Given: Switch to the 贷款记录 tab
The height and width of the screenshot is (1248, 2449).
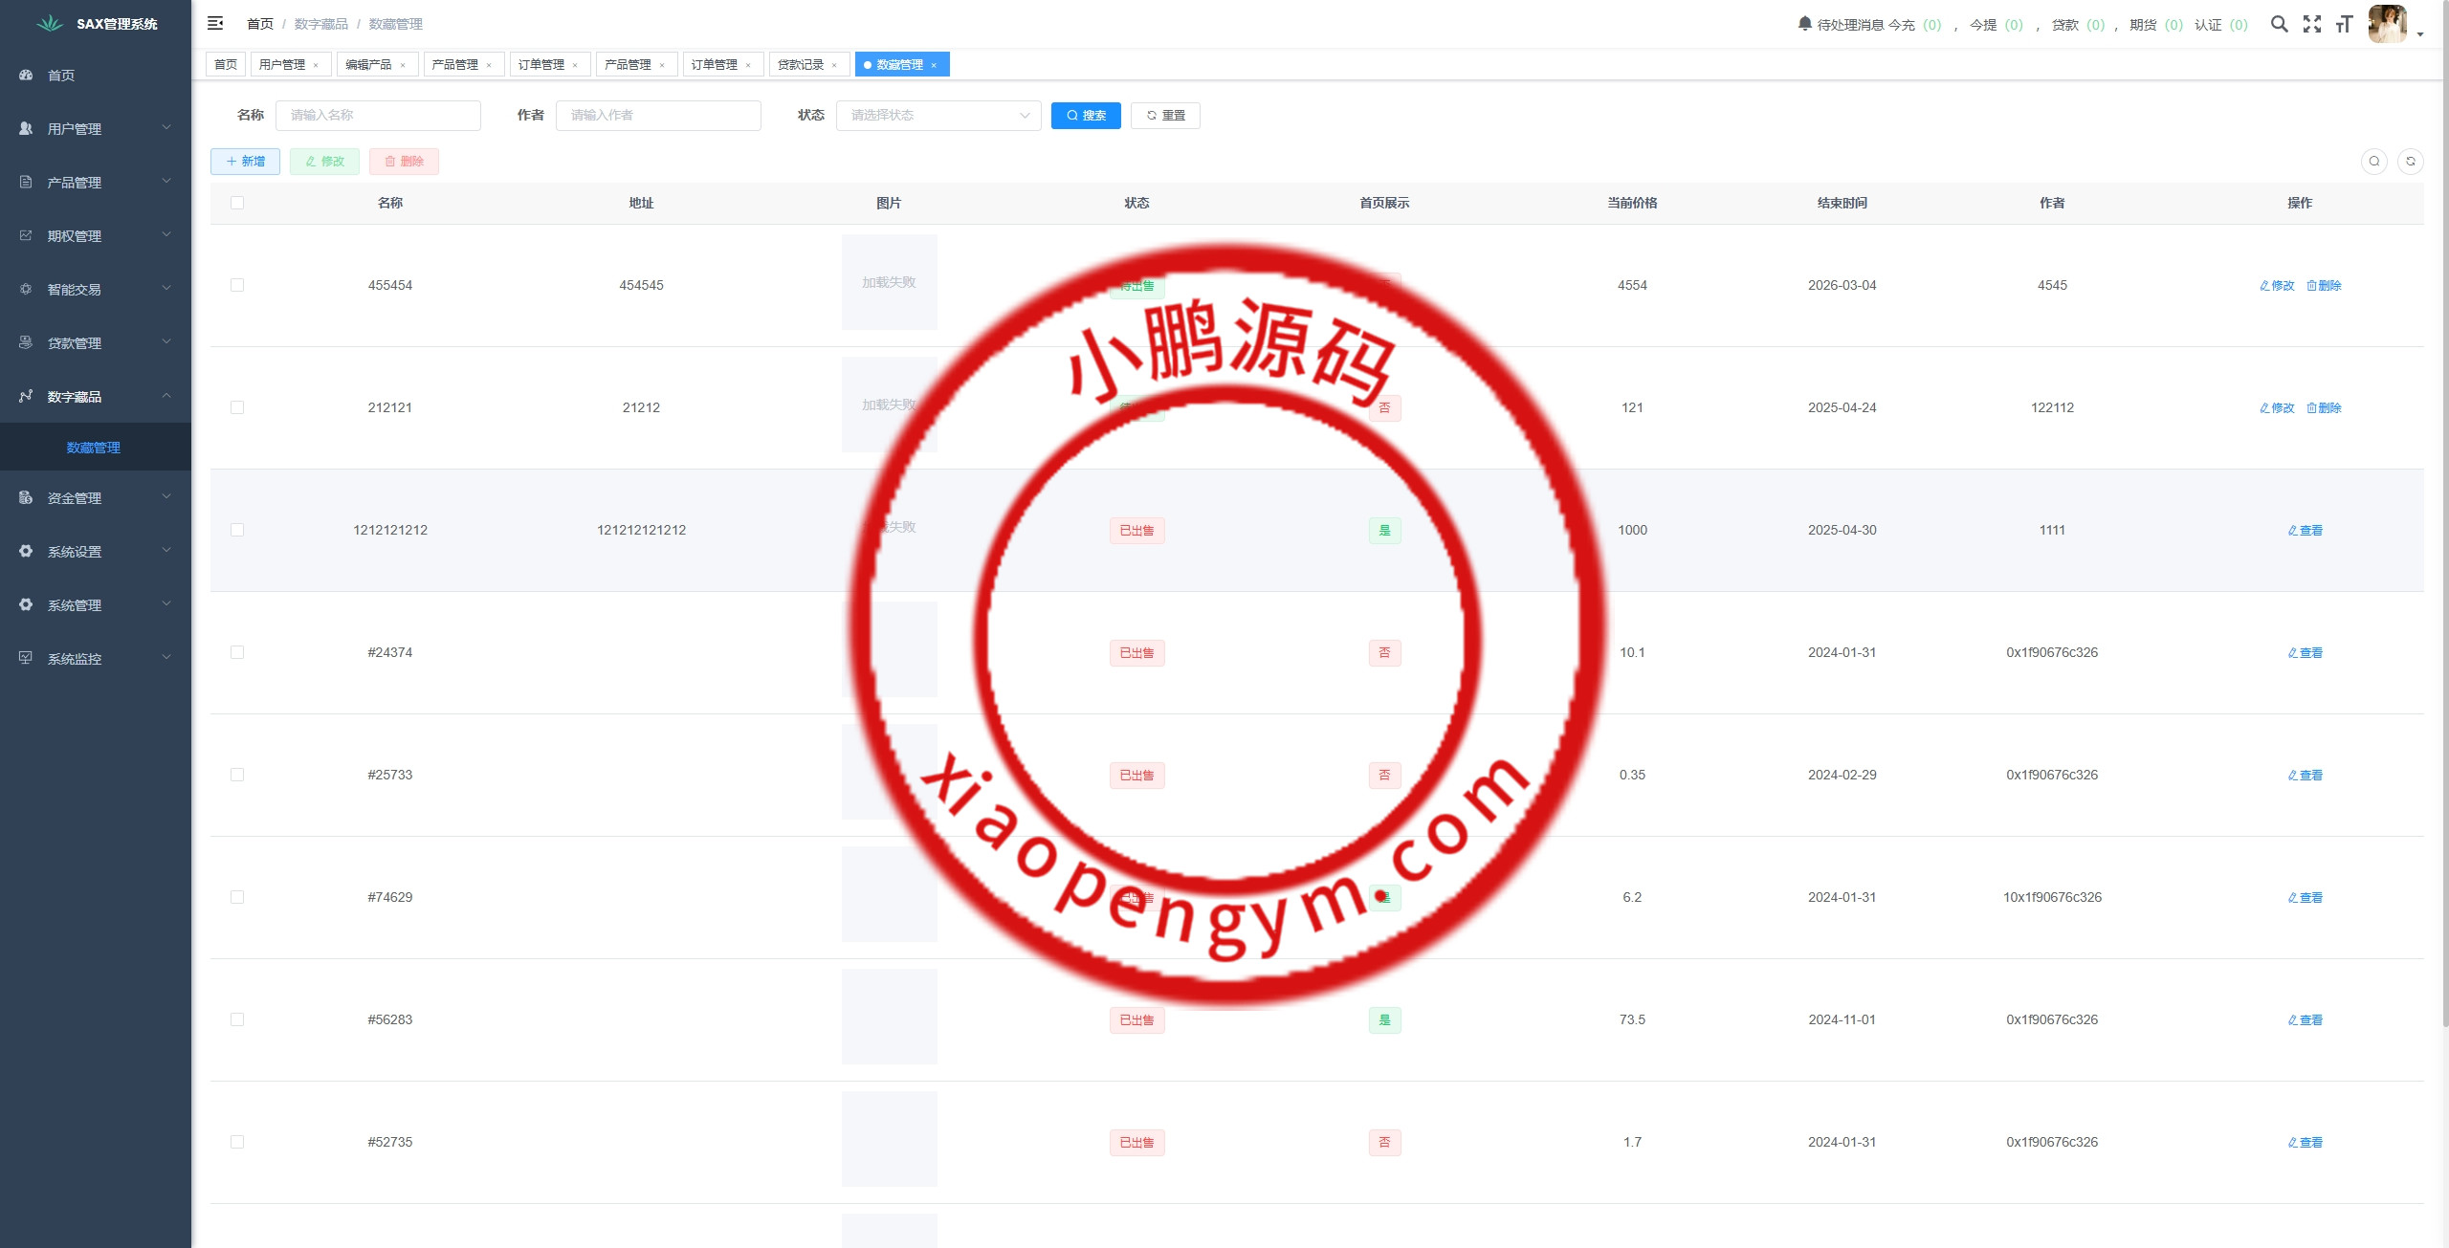Looking at the screenshot, I should click(801, 65).
